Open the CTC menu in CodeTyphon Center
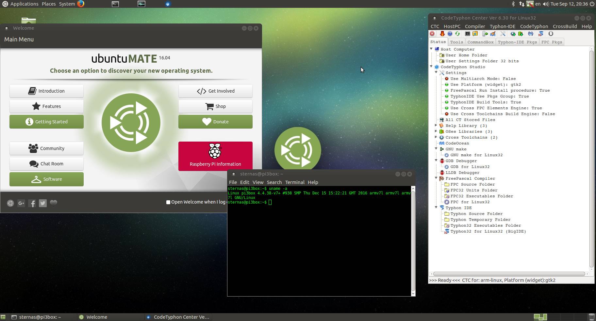The image size is (596, 321). [435, 26]
